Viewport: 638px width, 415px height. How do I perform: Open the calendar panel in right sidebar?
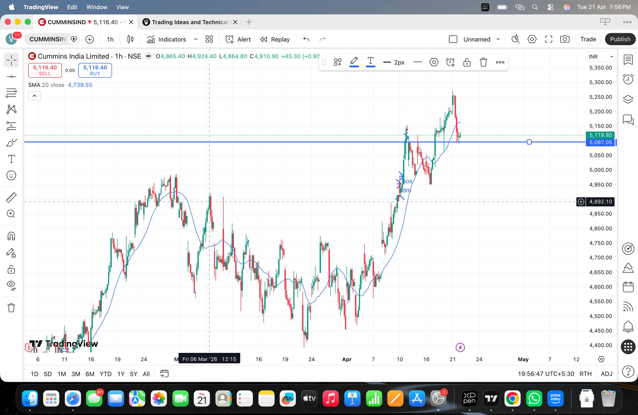tap(628, 287)
